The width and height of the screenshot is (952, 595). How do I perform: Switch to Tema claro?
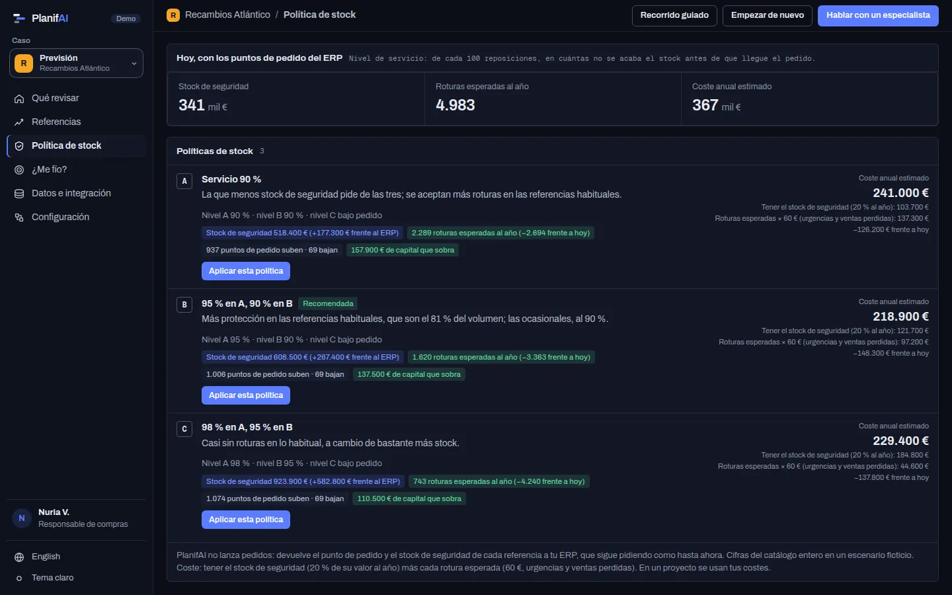[x=76, y=578]
